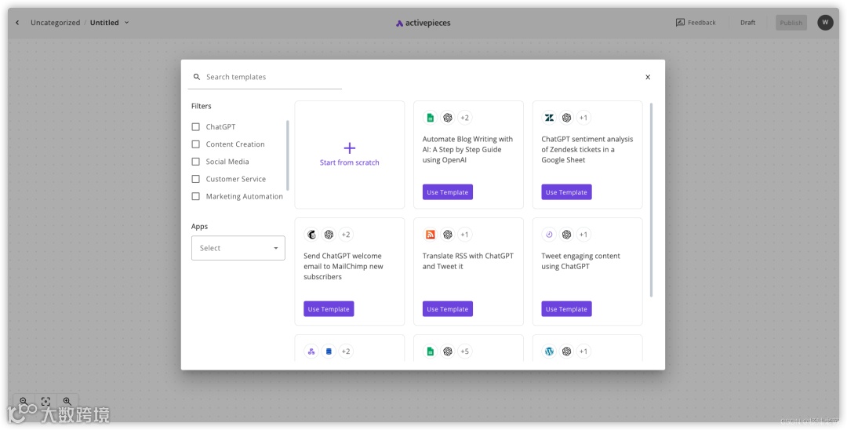The width and height of the screenshot is (847, 430).
Task: Click MailChimp icon on welcome email card
Action: (311, 235)
